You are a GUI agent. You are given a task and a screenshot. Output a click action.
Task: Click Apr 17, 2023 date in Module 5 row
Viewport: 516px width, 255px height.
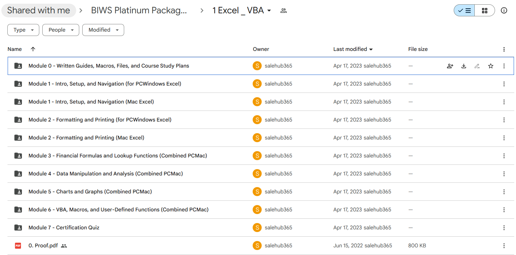click(348, 192)
